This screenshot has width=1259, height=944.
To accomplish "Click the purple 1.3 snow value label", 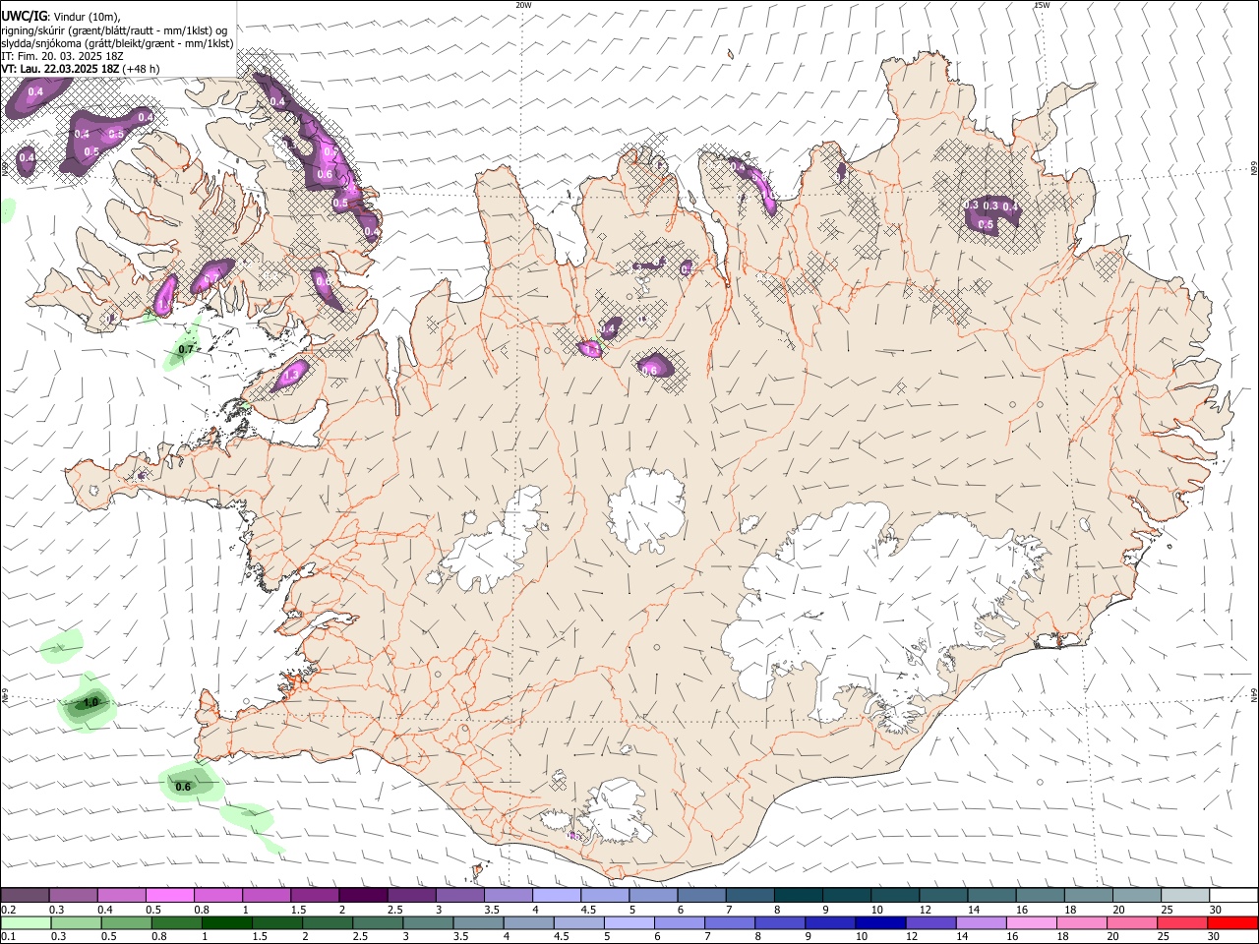I will click(x=291, y=375).
